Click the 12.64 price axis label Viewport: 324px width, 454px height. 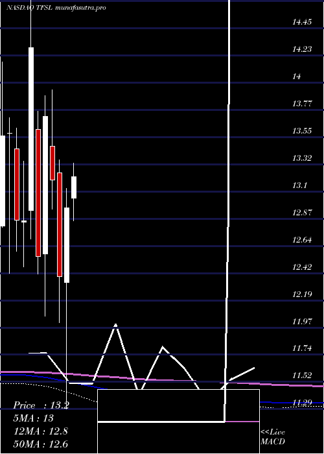[x=302, y=239]
